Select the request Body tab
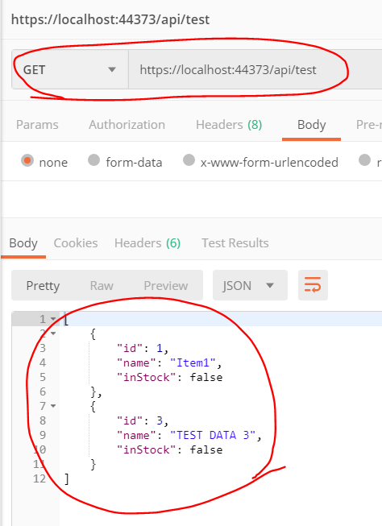Viewport: 382px width, 526px height. click(x=312, y=125)
